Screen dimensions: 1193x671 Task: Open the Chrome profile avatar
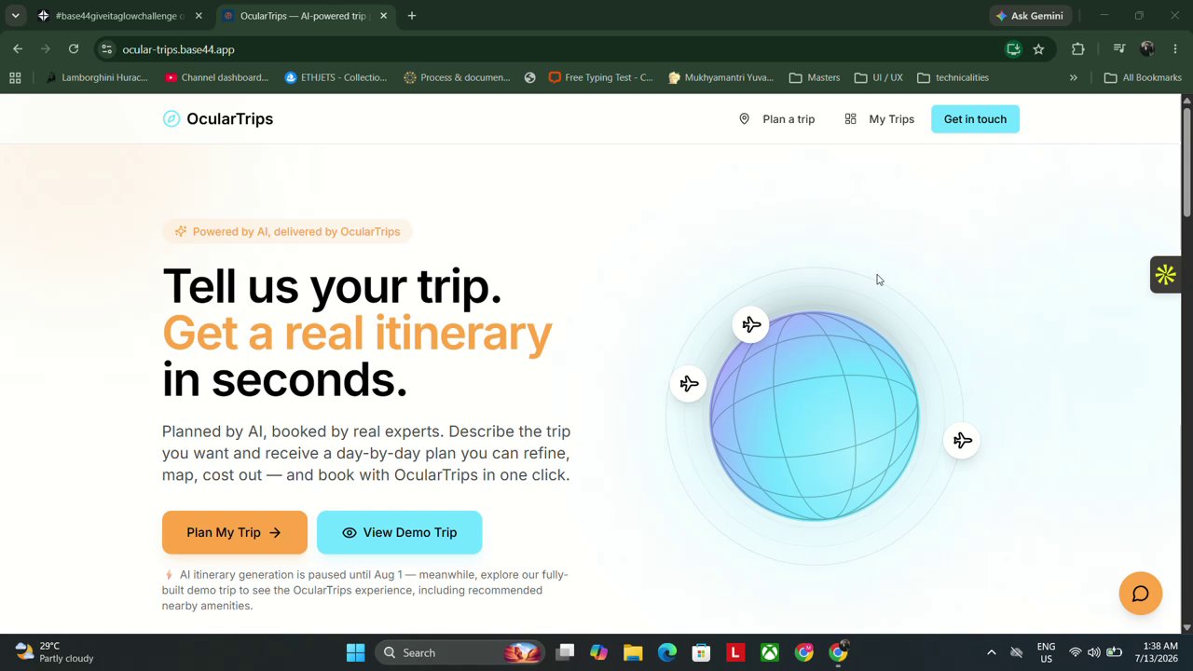(1147, 49)
